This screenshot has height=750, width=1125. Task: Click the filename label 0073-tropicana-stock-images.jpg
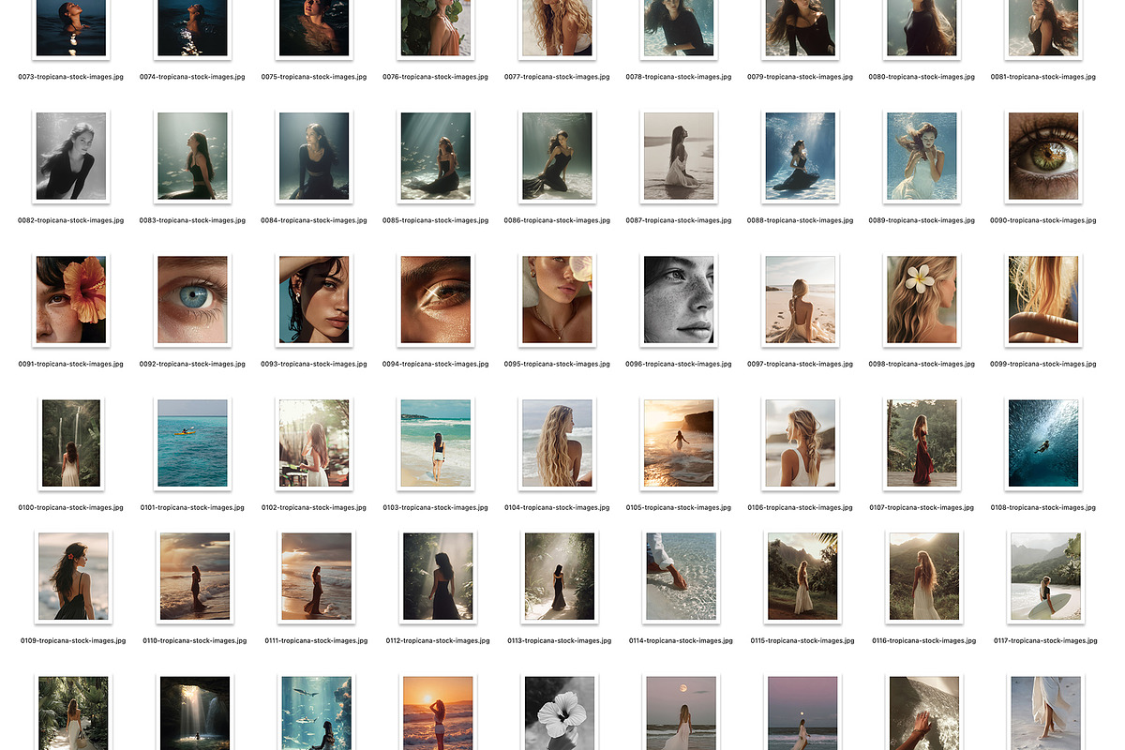click(71, 77)
